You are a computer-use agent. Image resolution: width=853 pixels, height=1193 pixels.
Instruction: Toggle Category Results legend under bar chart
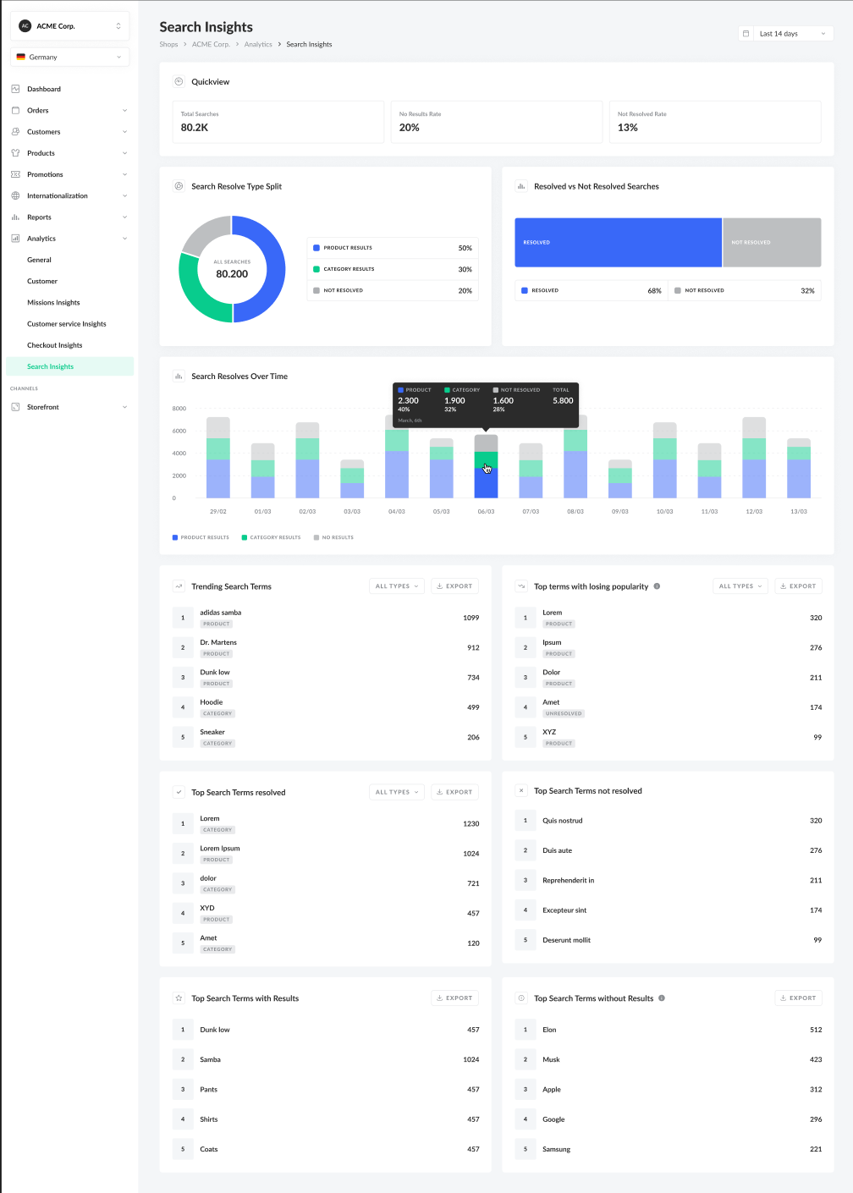pyautogui.click(x=271, y=537)
